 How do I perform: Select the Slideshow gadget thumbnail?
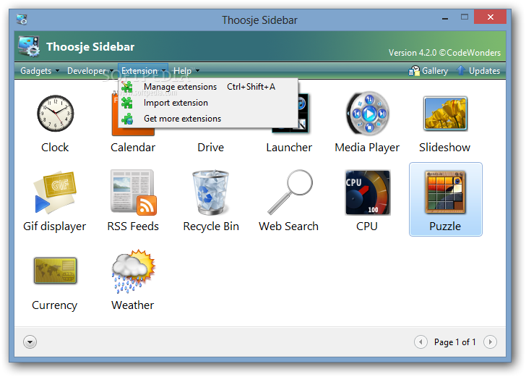[x=445, y=114]
